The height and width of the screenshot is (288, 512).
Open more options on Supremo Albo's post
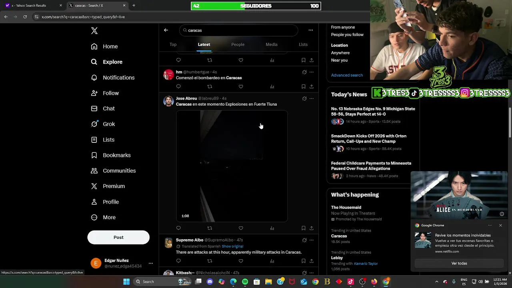click(x=312, y=240)
